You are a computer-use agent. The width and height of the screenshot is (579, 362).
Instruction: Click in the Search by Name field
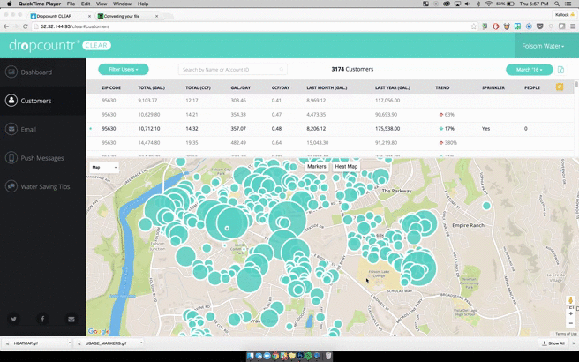(x=231, y=69)
